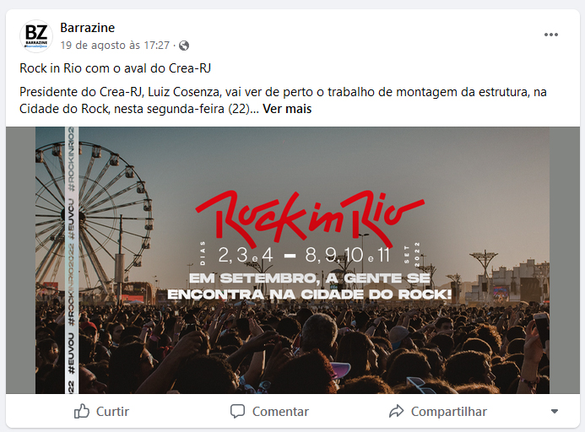Open the Rock in Rio promotional image
The image size is (585, 432).
[x=292, y=260]
